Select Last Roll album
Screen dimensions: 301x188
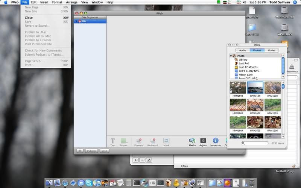(x=244, y=63)
